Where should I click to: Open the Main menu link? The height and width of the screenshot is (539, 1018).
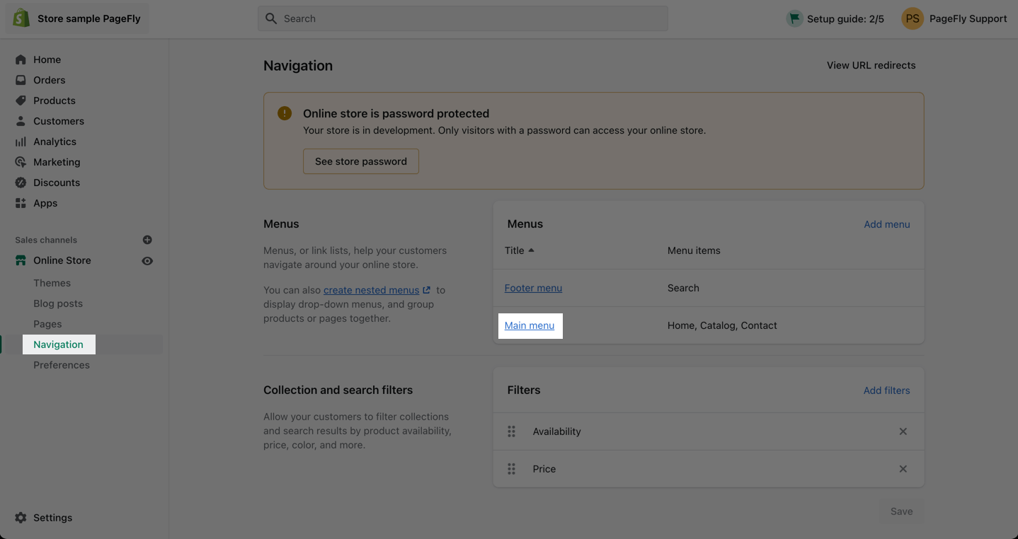click(x=530, y=325)
